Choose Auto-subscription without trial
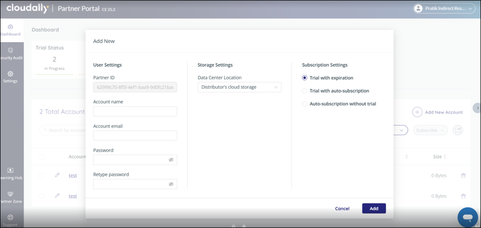Image resolution: width=481 pixels, height=228 pixels. pyautogui.click(x=304, y=104)
